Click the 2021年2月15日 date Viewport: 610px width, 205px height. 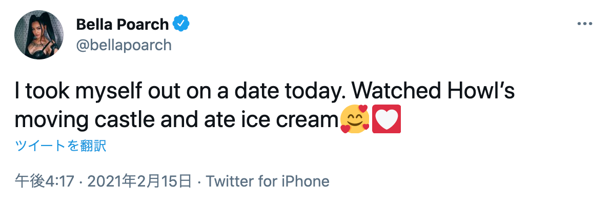140,181
